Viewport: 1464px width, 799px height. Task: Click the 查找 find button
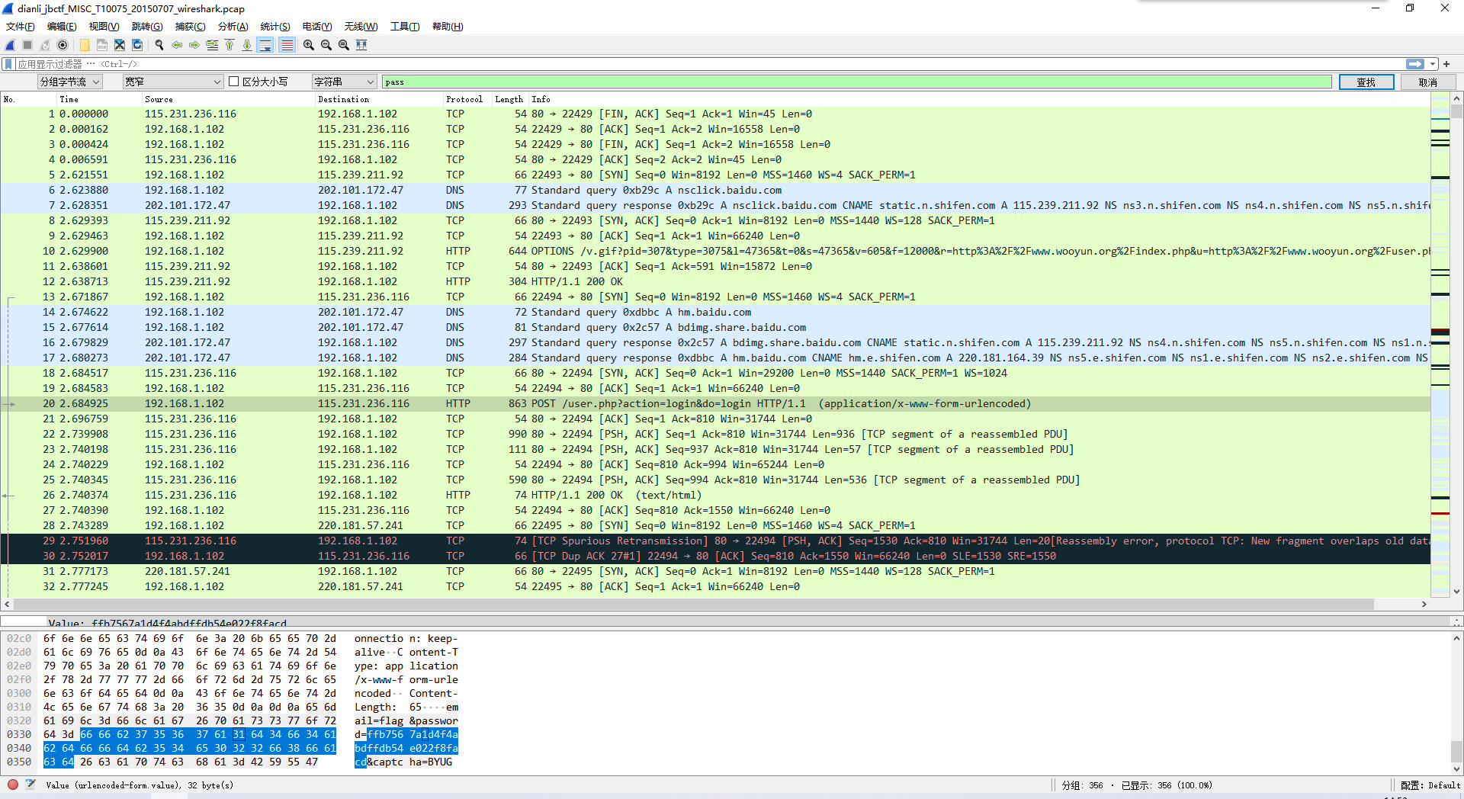[1366, 82]
